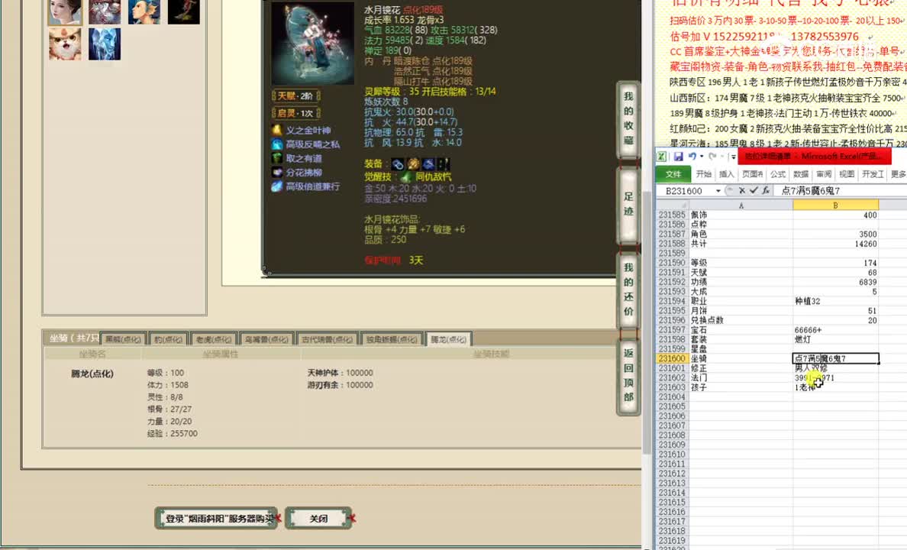This screenshot has width=907, height=550.
Task: Open the undo history dropdown arrow
Action: pyautogui.click(x=702, y=157)
